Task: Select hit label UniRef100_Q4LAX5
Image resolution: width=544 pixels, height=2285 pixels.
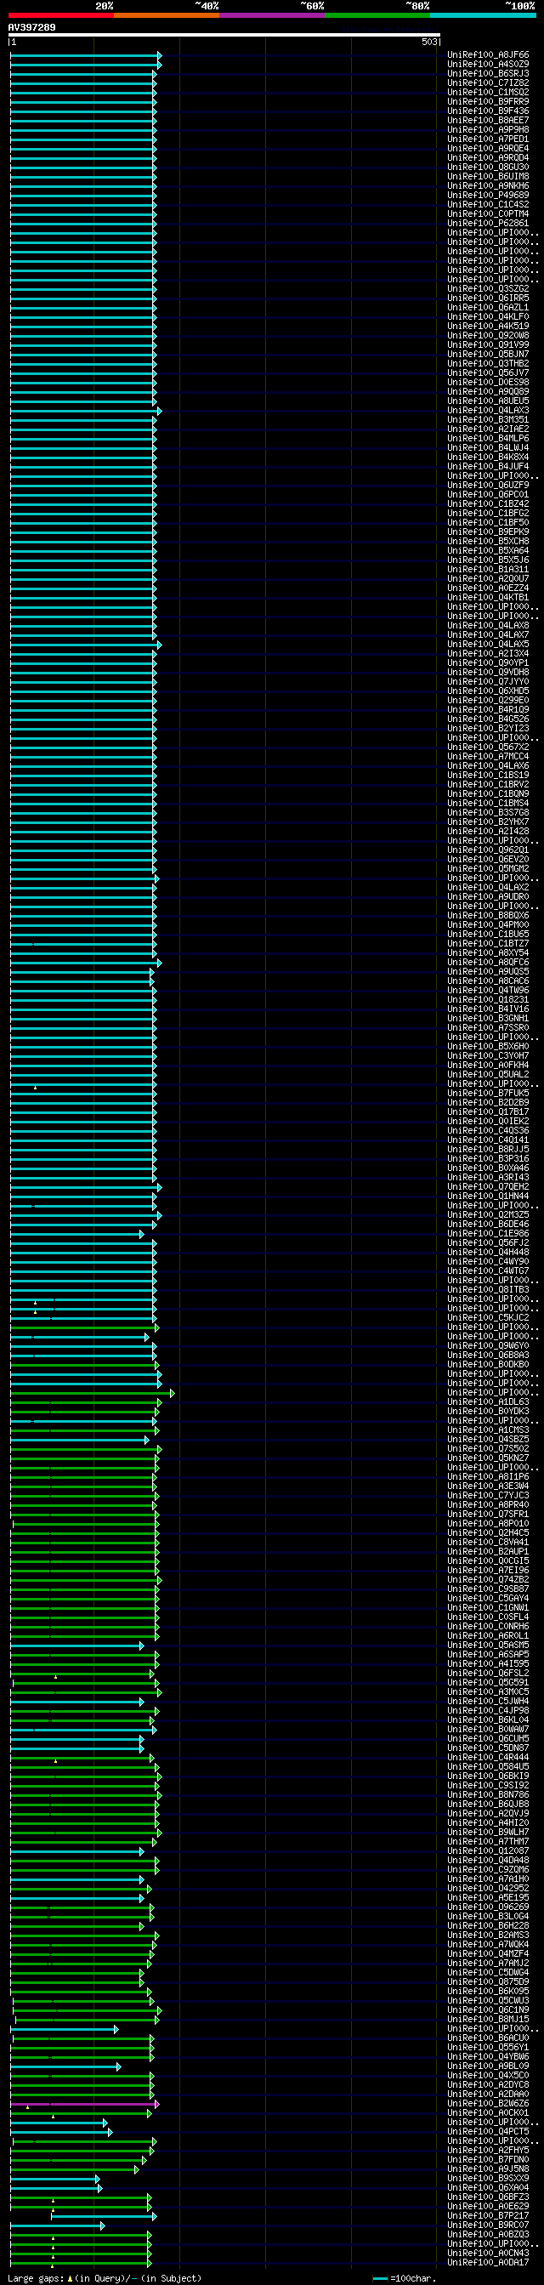Action: point(488,644)
